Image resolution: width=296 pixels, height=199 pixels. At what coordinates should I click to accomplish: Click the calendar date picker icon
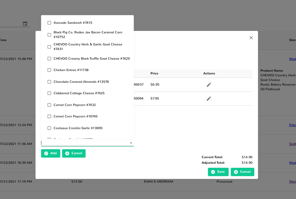click(x=25, y=23)
